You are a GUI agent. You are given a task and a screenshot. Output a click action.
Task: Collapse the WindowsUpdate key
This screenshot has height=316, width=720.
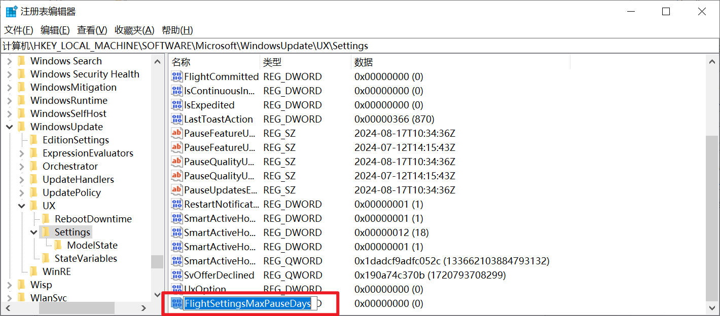point(9,127)
